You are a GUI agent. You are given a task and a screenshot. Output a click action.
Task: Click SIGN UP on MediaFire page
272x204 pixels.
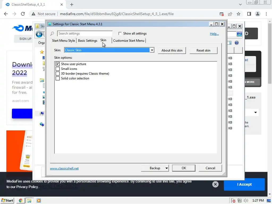tap(25, 39)
